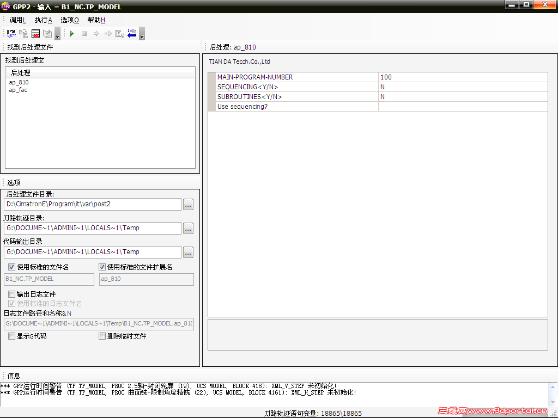
Task: Click the disabled 使用标准的日志文件名 checkbox
Action: (12, 304)
